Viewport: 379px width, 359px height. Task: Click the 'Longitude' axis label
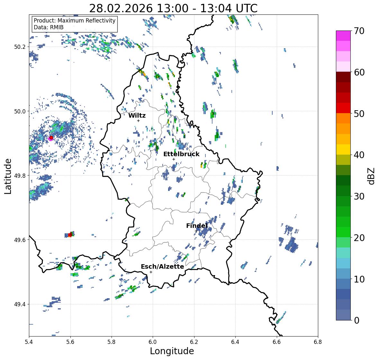point(172,351)
